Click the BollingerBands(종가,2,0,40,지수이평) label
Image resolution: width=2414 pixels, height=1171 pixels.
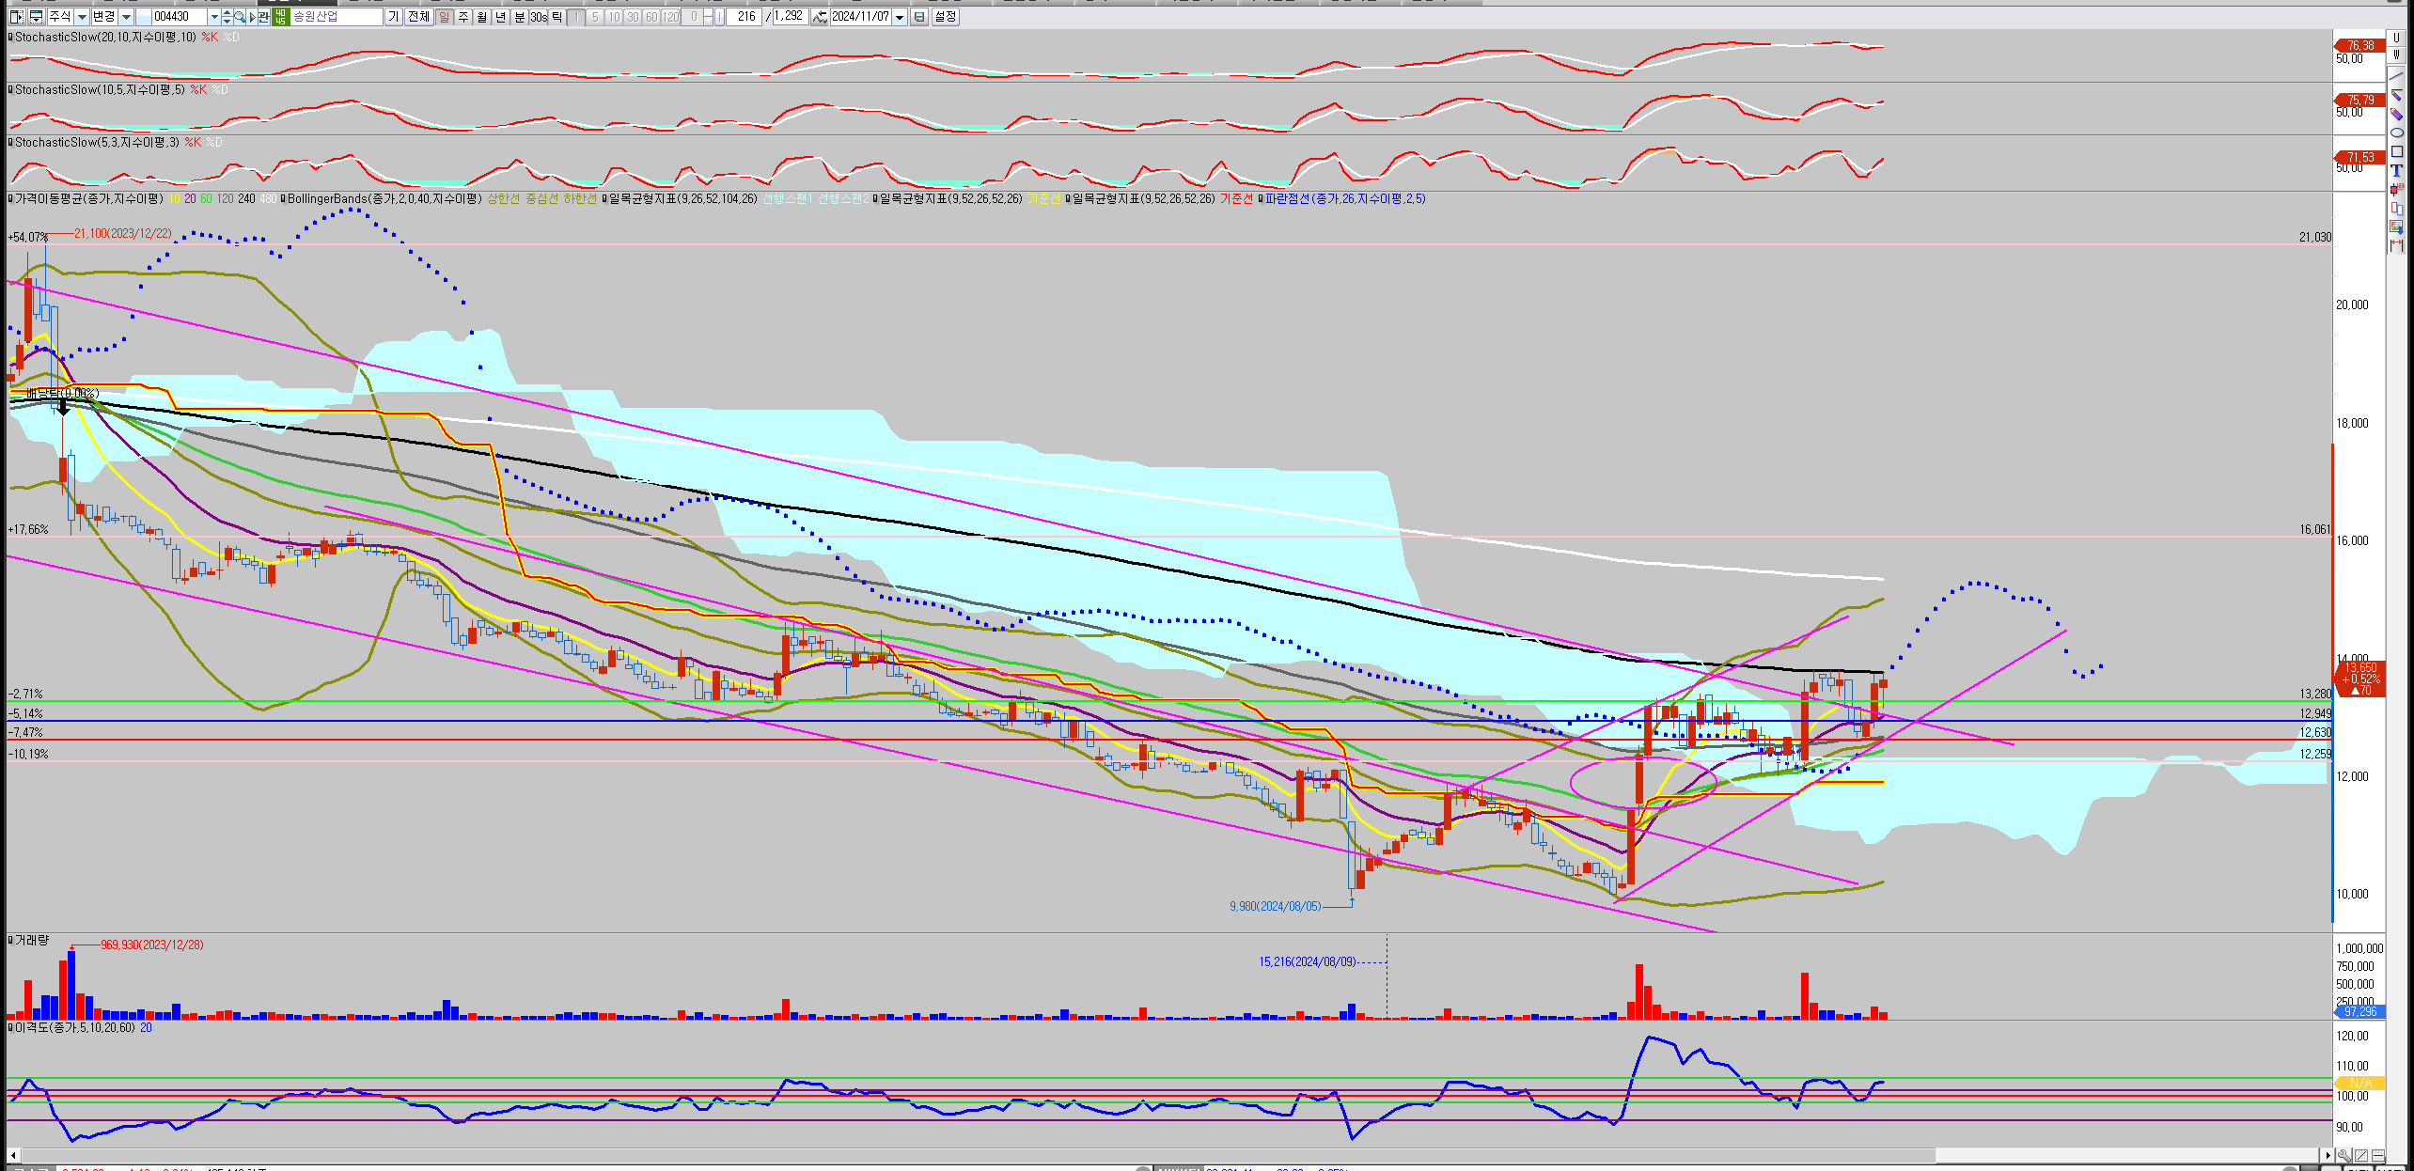[384, 198]
